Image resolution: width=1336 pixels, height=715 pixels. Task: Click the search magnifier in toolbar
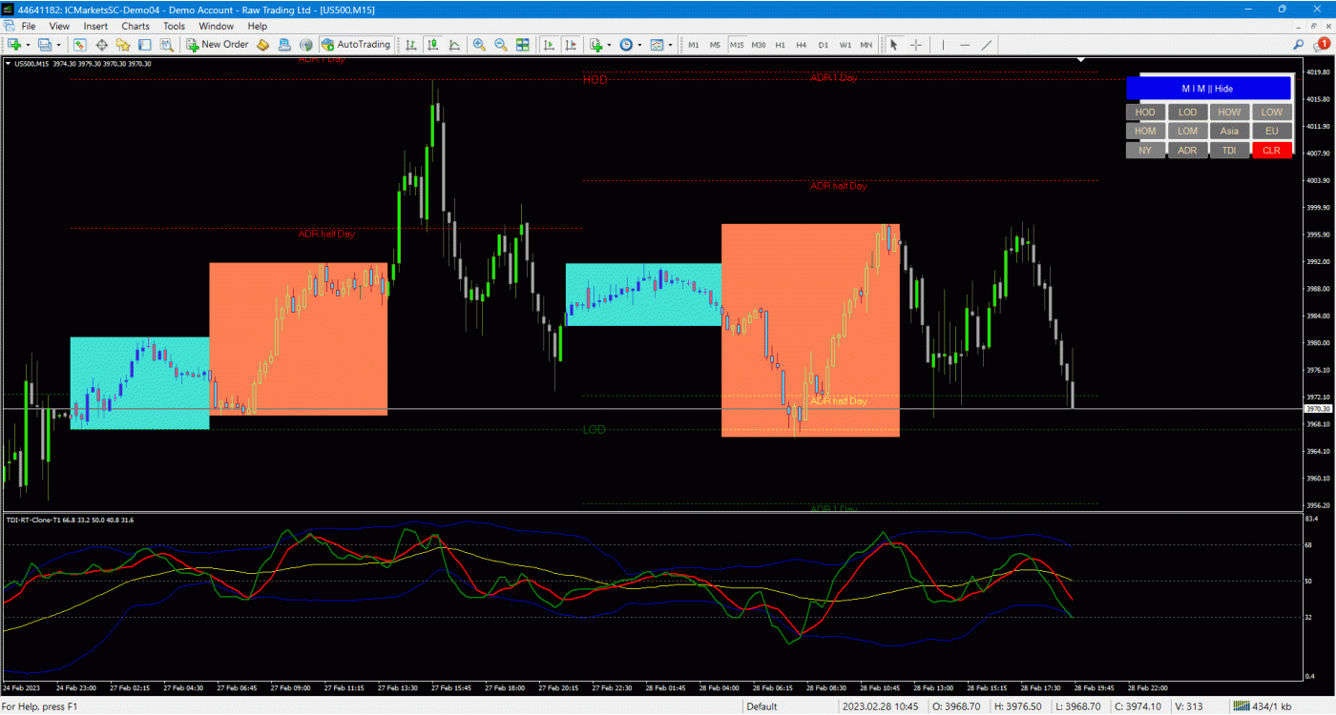pyautogui.click(x=1299, y=45)
